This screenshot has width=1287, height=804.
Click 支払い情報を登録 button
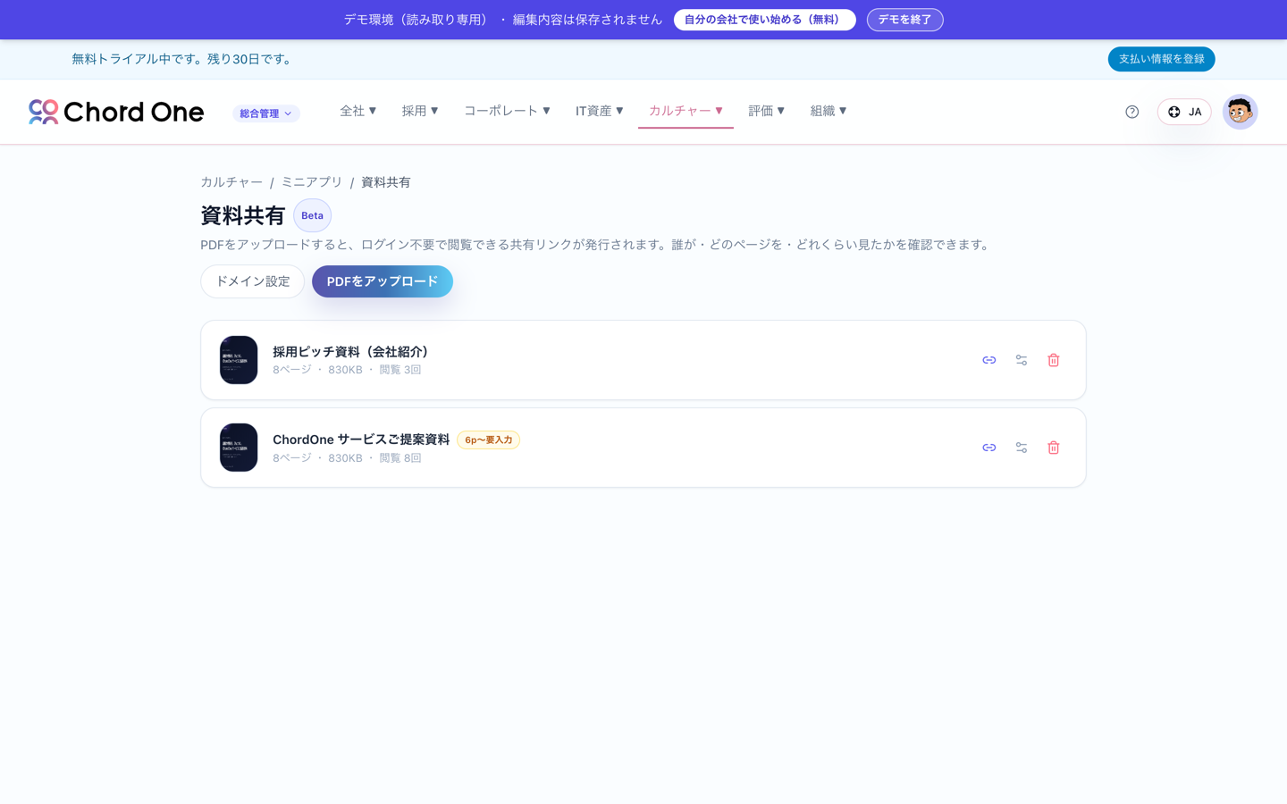pyautogui.click(x=1161, y=59)
